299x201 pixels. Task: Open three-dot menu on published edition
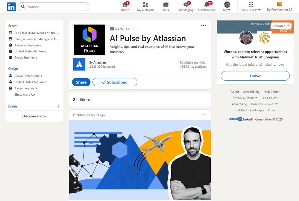pos(204,115)
